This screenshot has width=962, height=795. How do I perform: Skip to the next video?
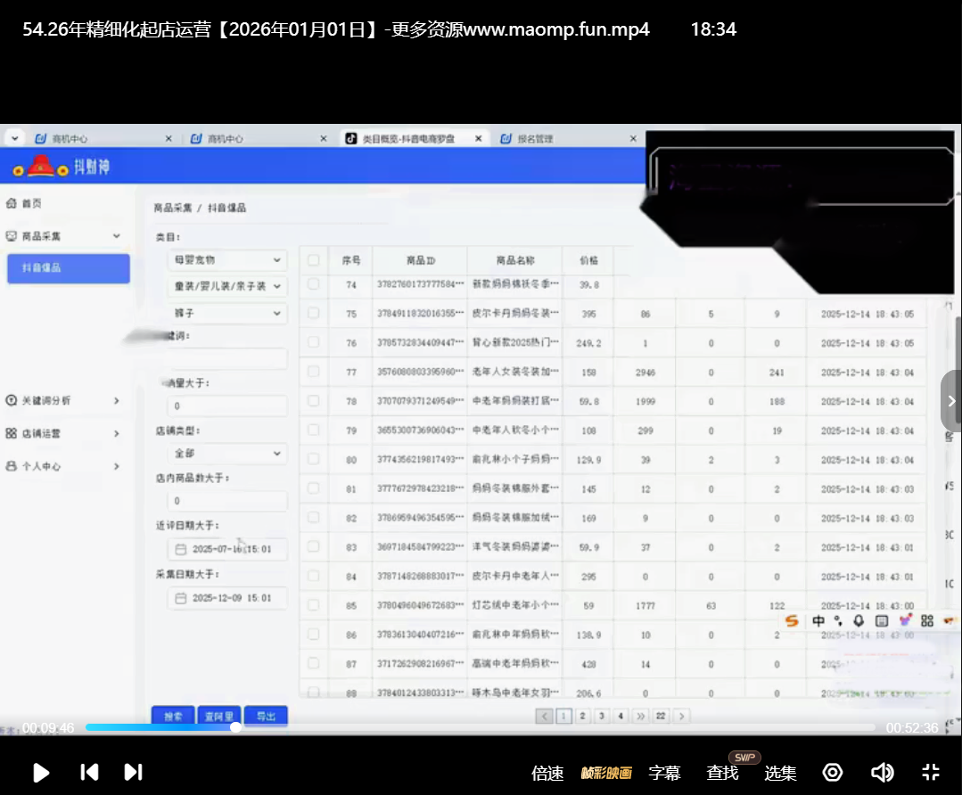point(133,772)
